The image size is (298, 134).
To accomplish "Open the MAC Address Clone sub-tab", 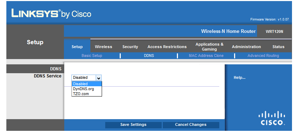I will (x=206, y=56).
